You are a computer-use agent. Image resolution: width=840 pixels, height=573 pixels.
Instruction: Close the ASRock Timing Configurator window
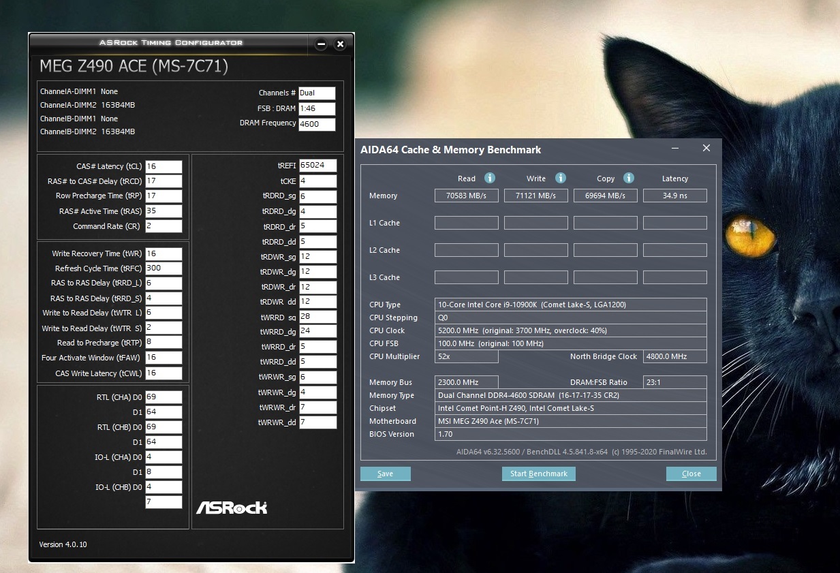click(x=340, y=44)
